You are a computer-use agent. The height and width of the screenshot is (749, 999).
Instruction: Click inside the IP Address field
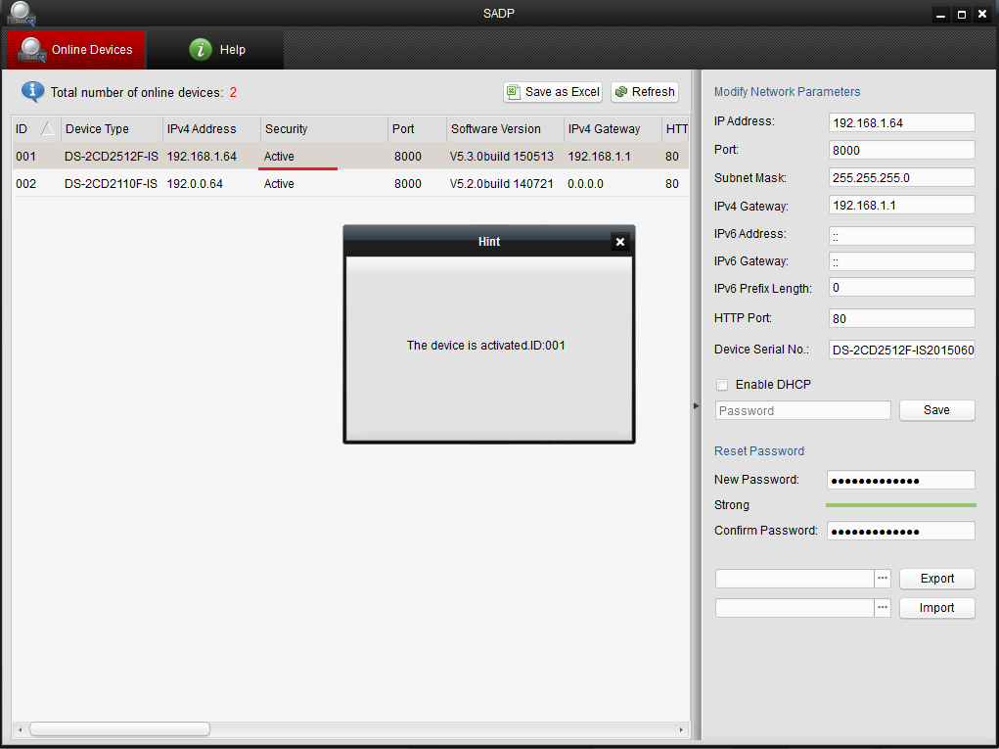point(901,121)
